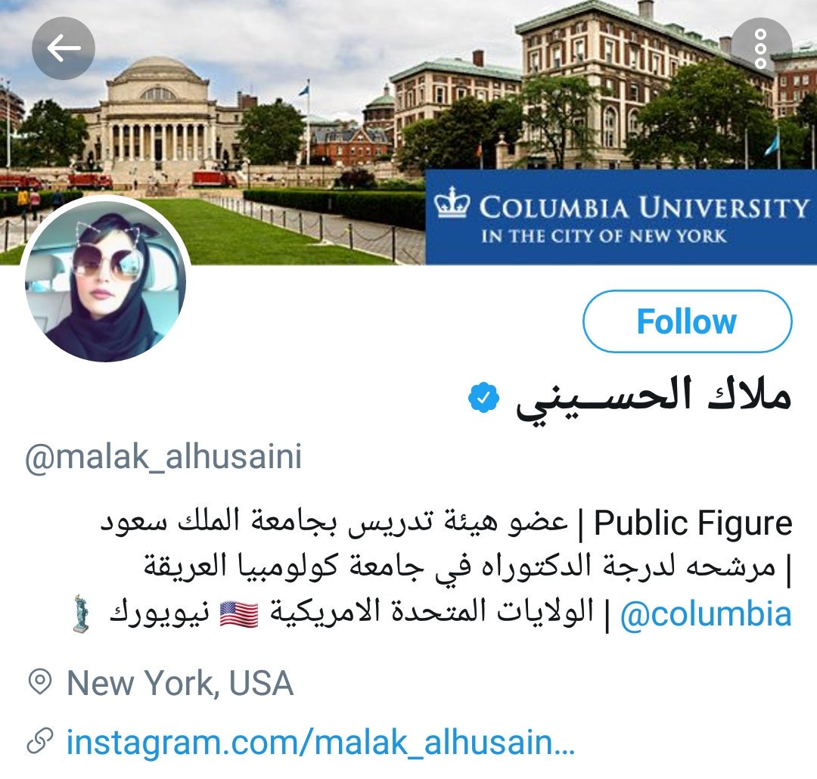Click the Columbia University banner text
This screenshot has width=817, height=779.
(644, 207)
